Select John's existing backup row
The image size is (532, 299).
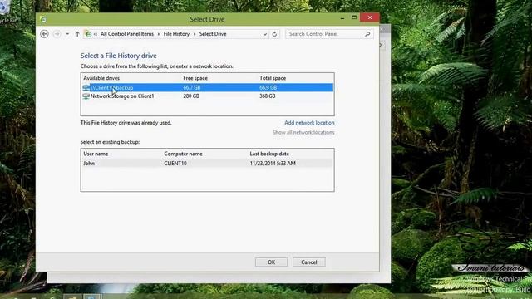click(x=207, y=163)
